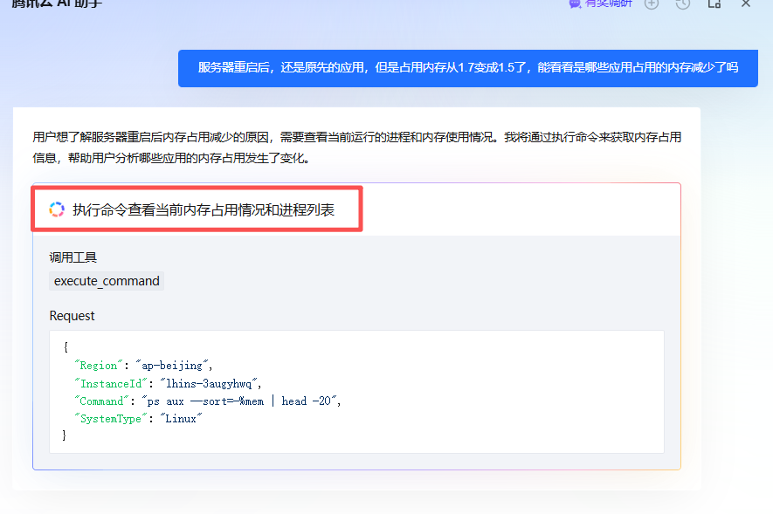Click the assistant's reasoning paragraph text
The height and width of the screenshot is (514, 773).
tap(356, 147)
